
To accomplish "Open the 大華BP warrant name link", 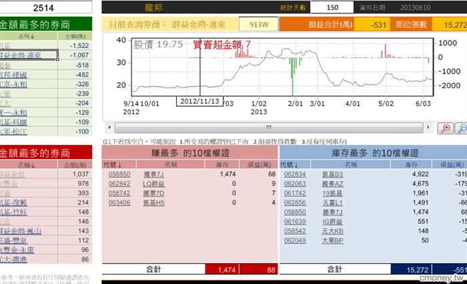I will click(333, 241).
